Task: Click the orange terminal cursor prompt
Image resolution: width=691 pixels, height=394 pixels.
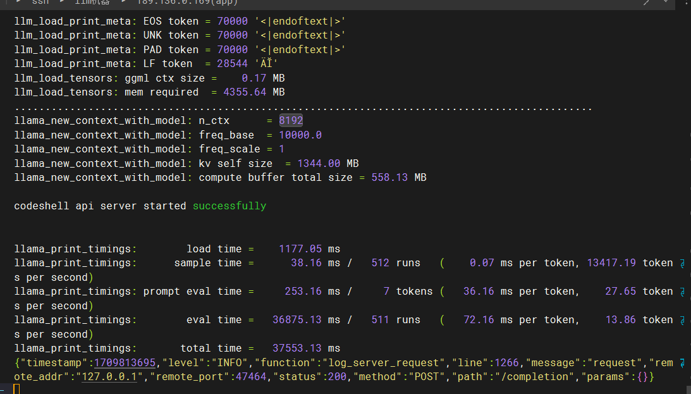Action: tap(16, 389)
